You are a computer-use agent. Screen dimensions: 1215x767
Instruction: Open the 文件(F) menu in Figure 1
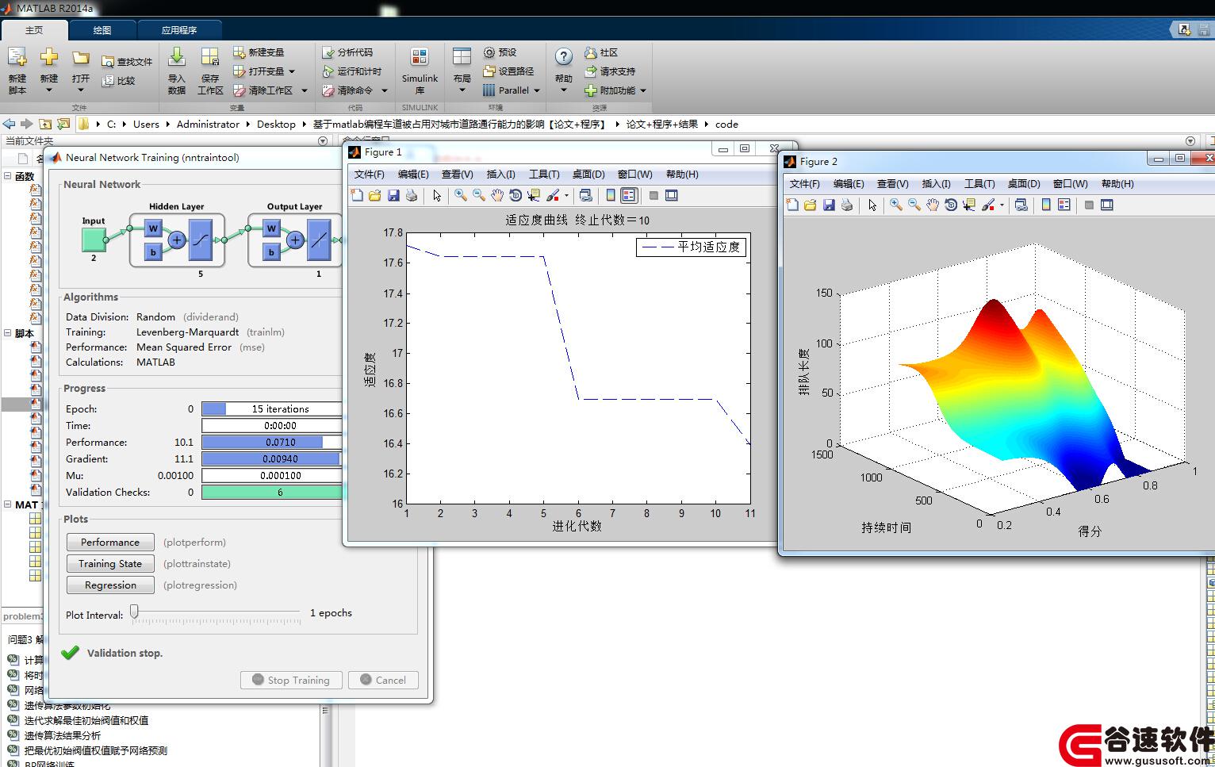tap(369, 174)
